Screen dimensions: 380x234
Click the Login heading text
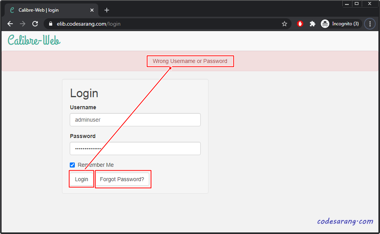click(84, 93)
